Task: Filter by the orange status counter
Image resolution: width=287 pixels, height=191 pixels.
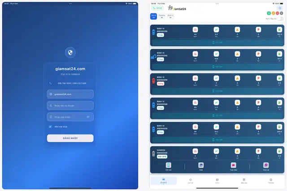Action: (x=273, y=13)
